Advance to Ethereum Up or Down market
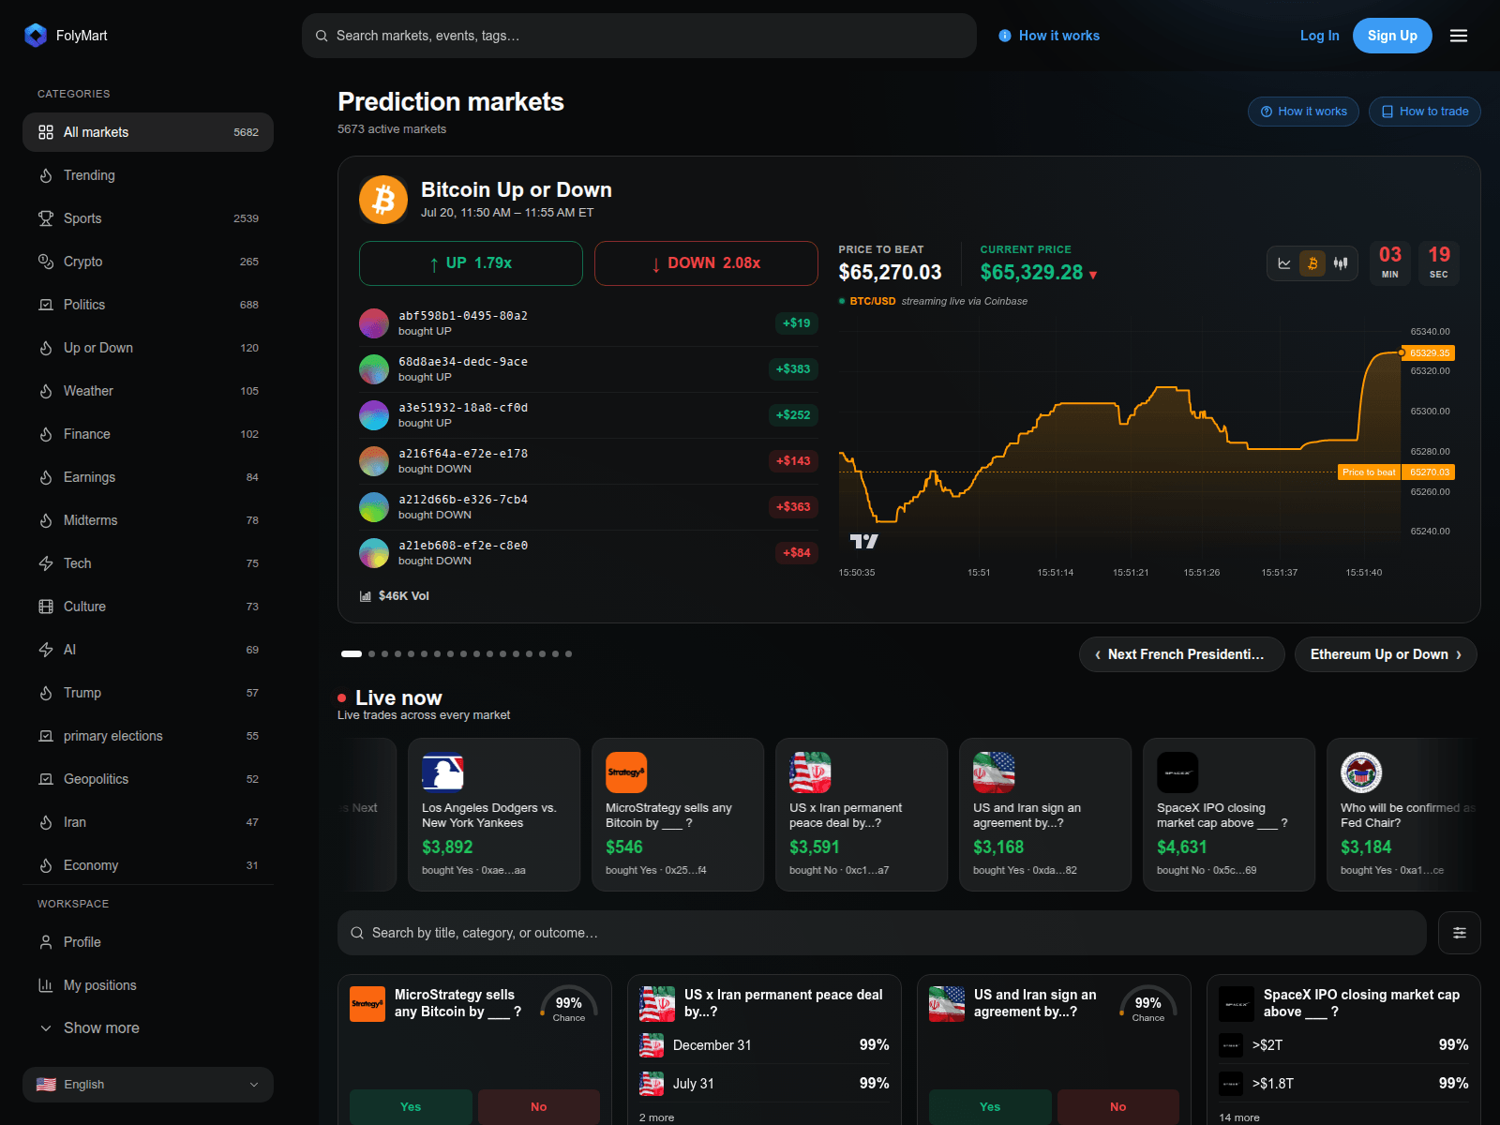The height and width of the screenshot is (1125, 1500). [x=1386, y=654]
